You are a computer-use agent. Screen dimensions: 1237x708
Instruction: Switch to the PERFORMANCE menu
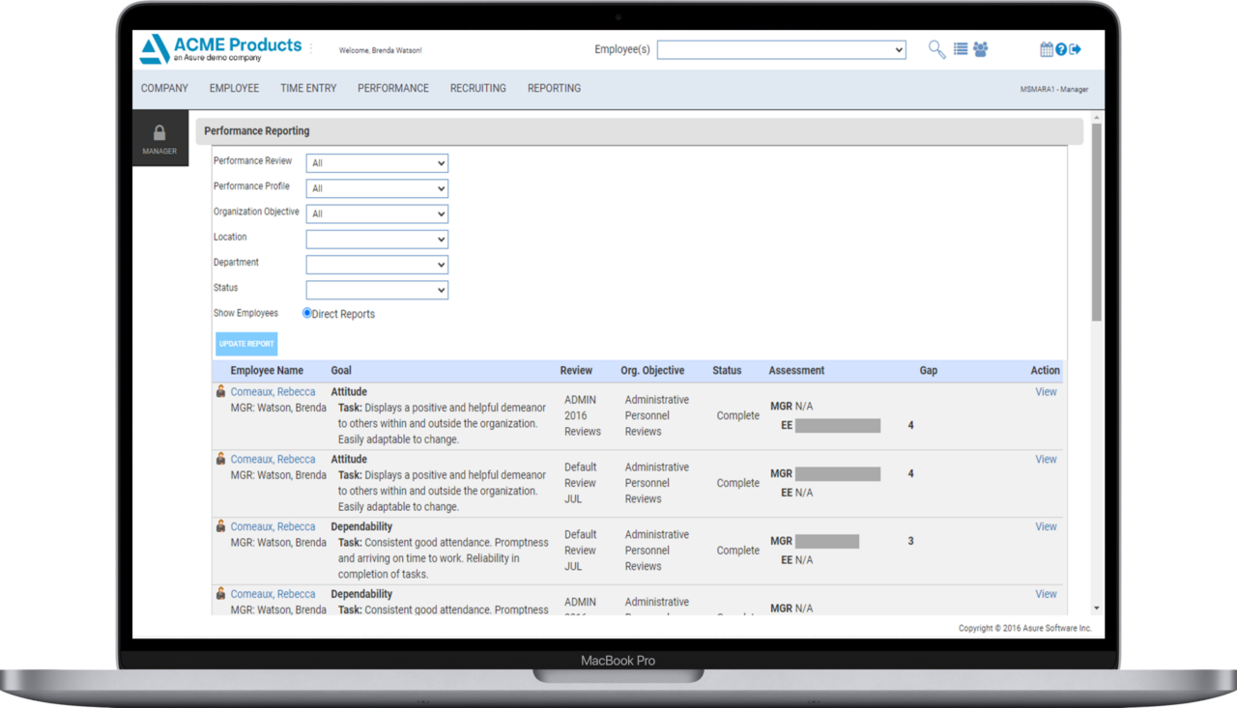[392, 88]
